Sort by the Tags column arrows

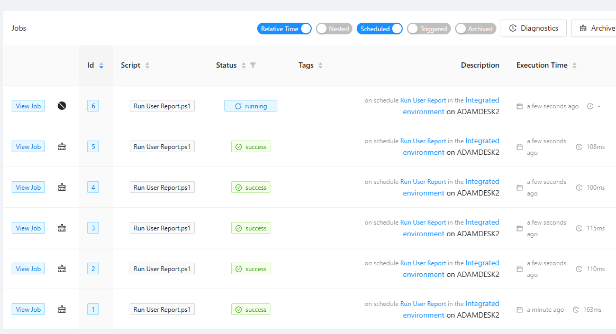click(x=321, y=66)
